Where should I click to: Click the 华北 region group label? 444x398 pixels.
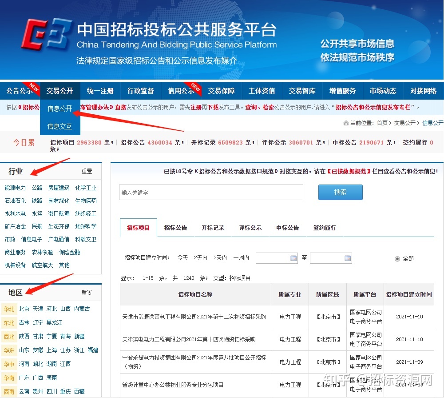coord(9,309)
